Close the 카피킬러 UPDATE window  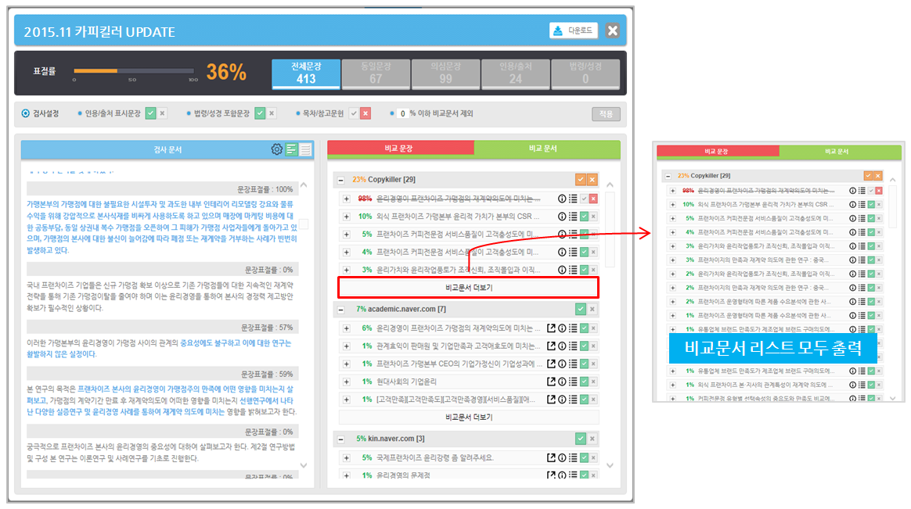[612, 30]
